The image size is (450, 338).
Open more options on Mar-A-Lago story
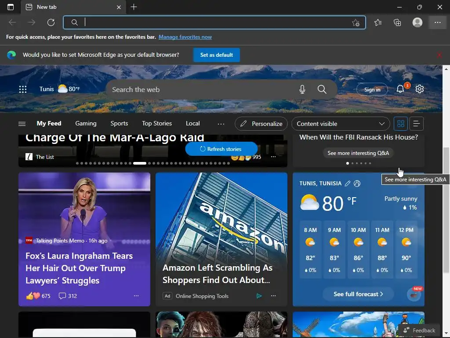pos(273,157)
